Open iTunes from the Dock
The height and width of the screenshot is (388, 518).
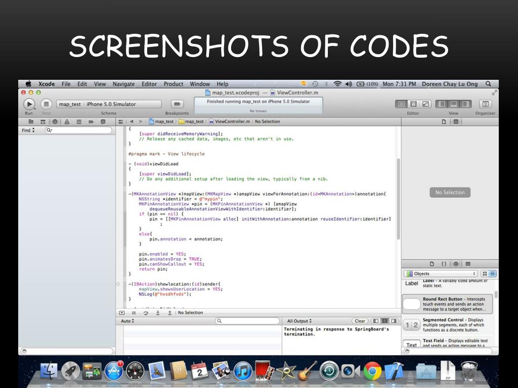tap(243, 371)
